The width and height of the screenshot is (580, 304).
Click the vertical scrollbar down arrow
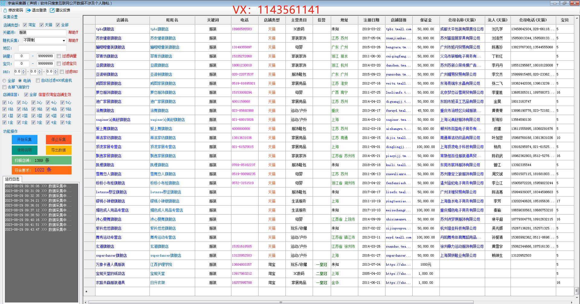(577, 297)
